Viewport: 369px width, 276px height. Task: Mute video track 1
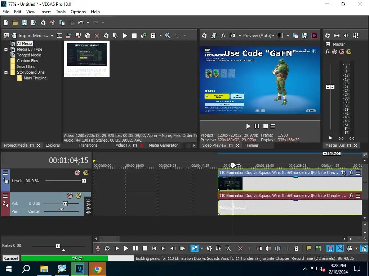pos(77,173)
